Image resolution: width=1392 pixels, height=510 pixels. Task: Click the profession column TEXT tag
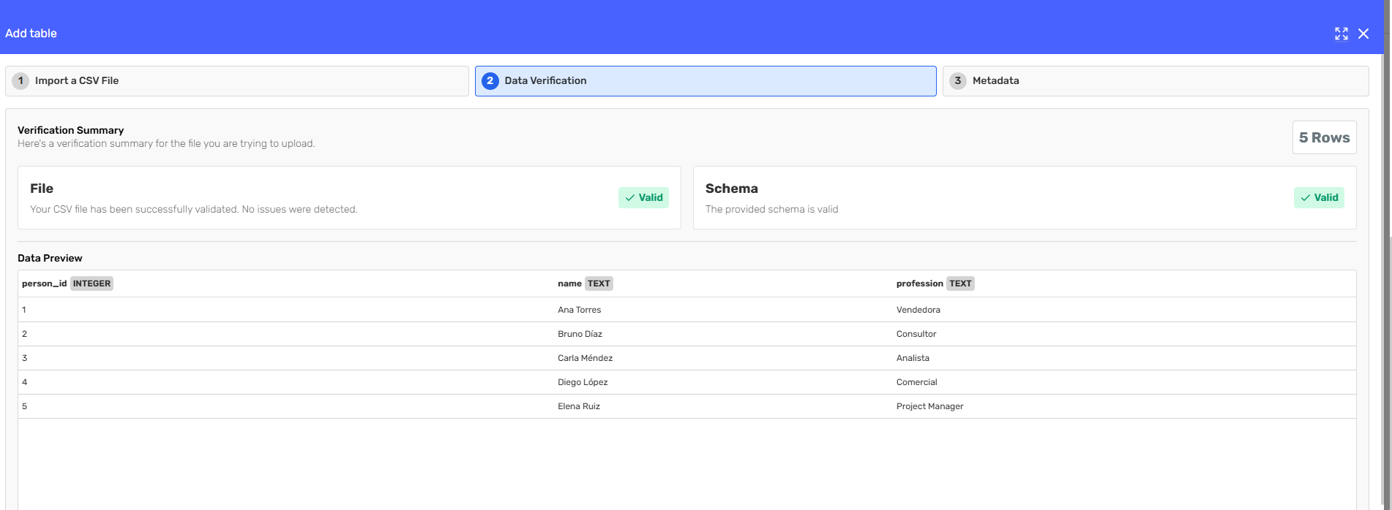959,283
